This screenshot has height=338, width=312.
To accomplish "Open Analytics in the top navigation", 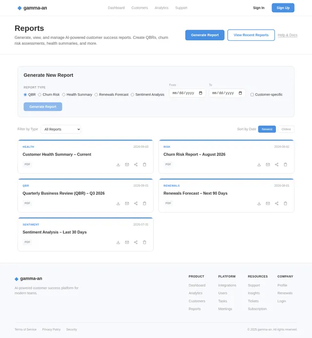I will click(161, 8).
